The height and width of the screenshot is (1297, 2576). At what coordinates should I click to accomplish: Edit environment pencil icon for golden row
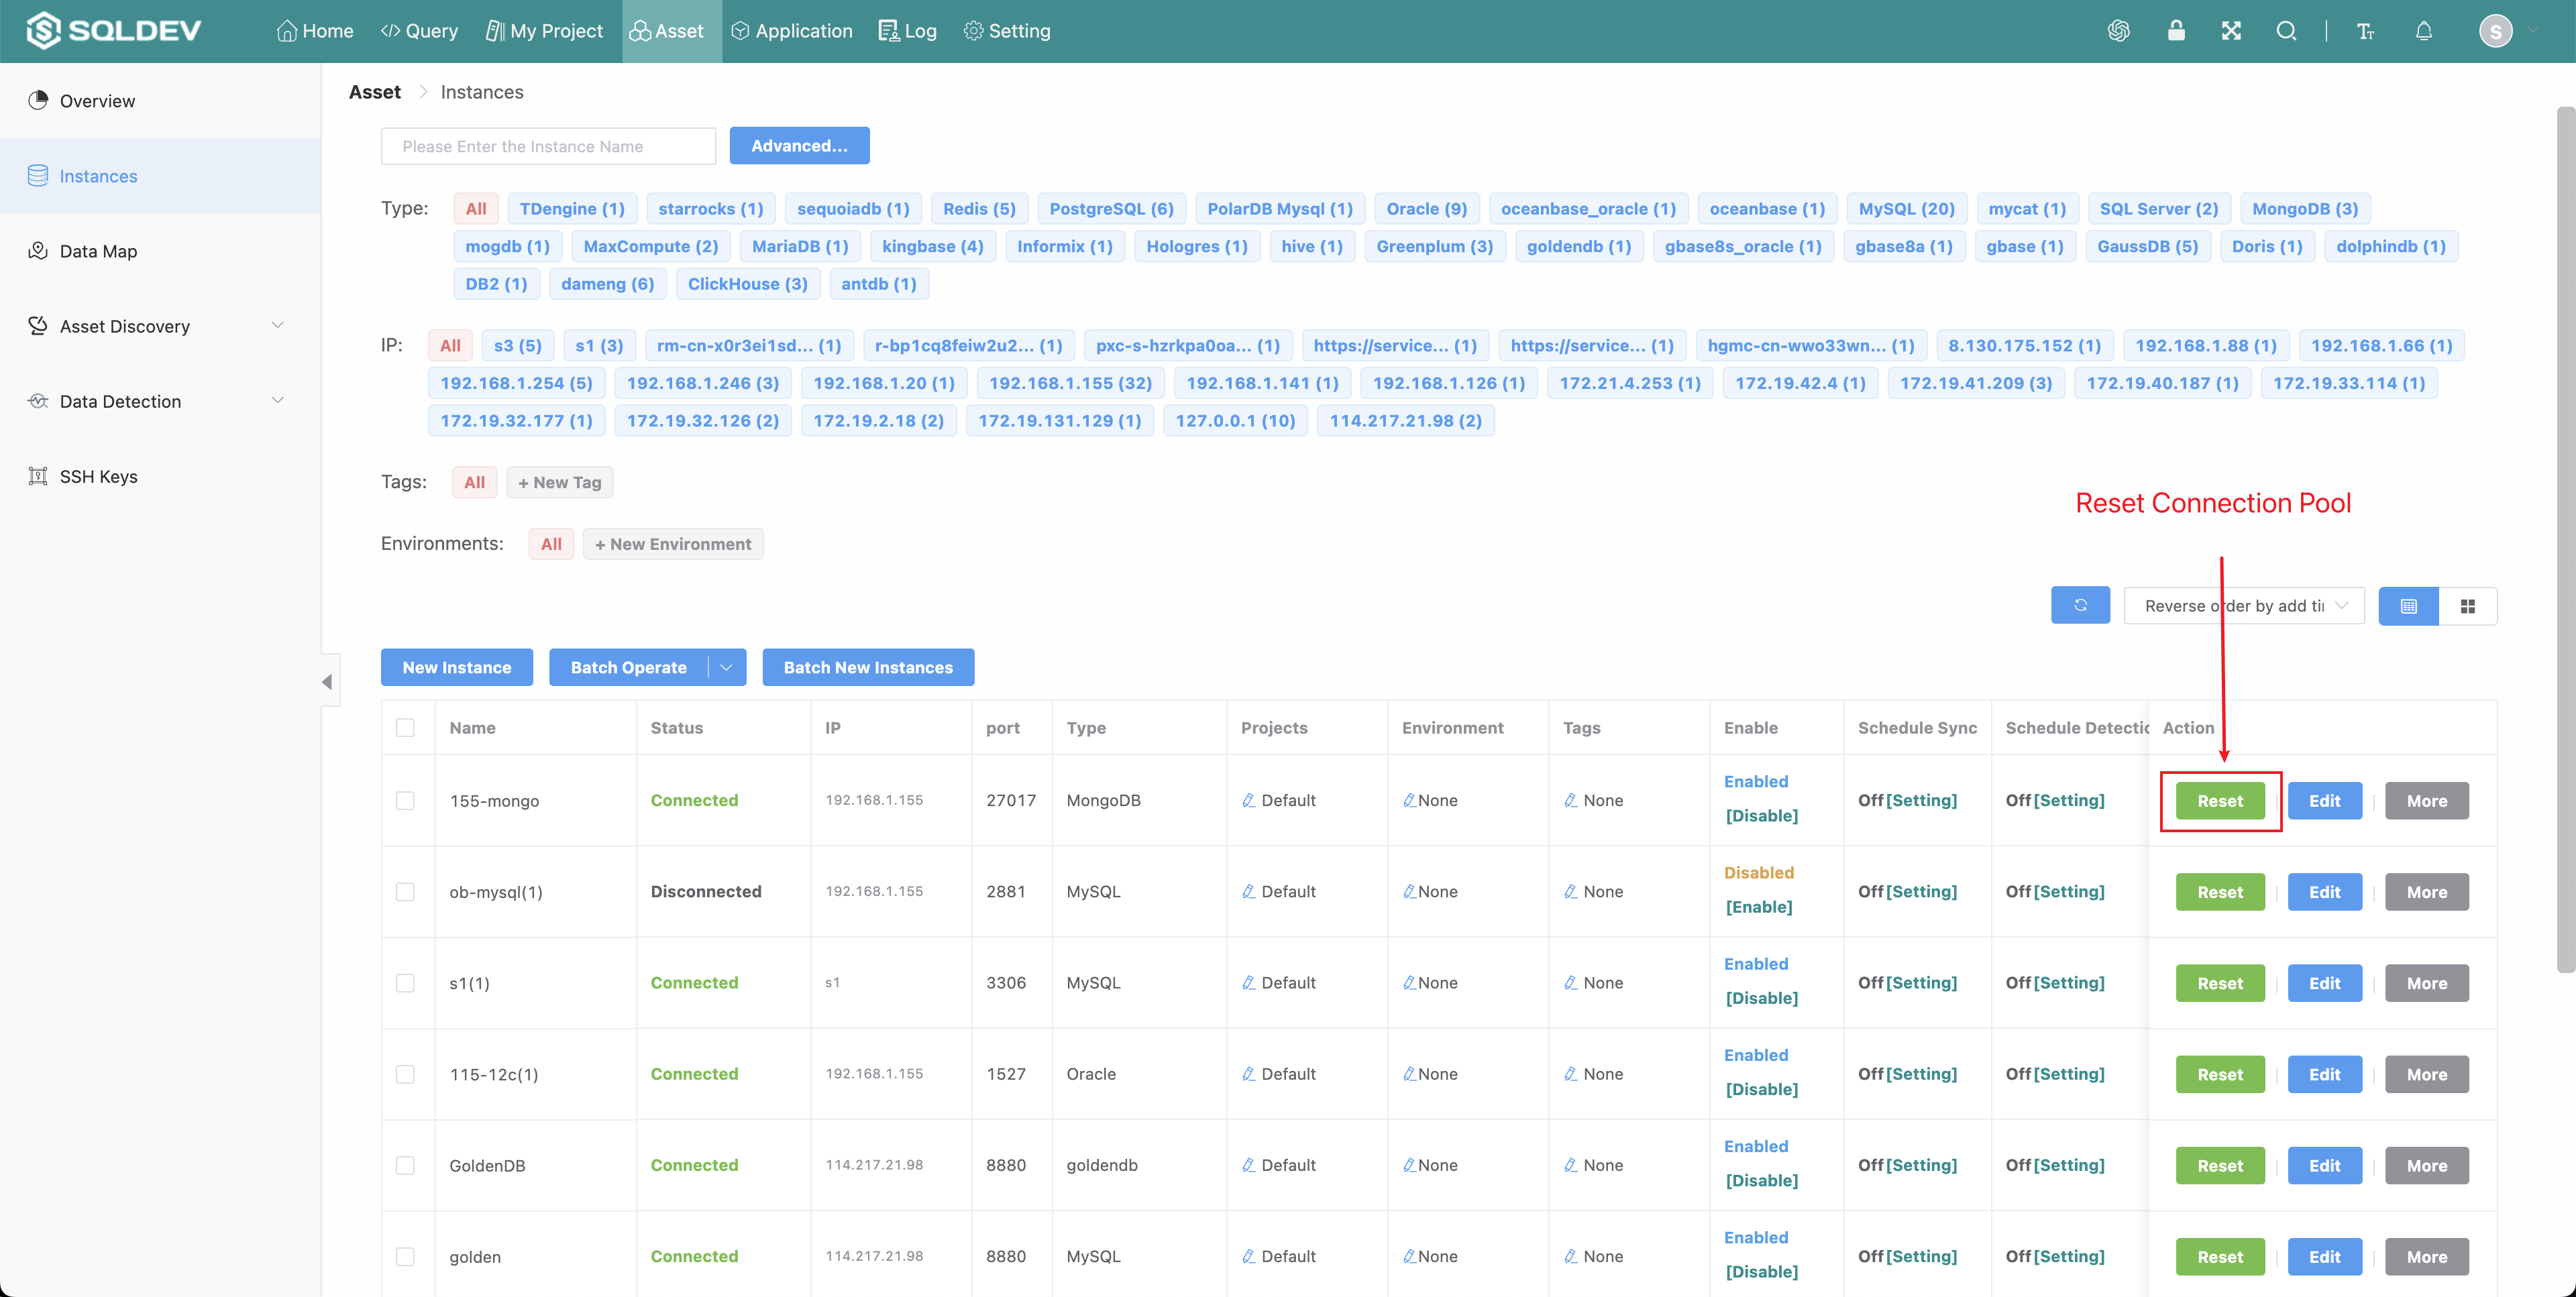[1409, 1256]
